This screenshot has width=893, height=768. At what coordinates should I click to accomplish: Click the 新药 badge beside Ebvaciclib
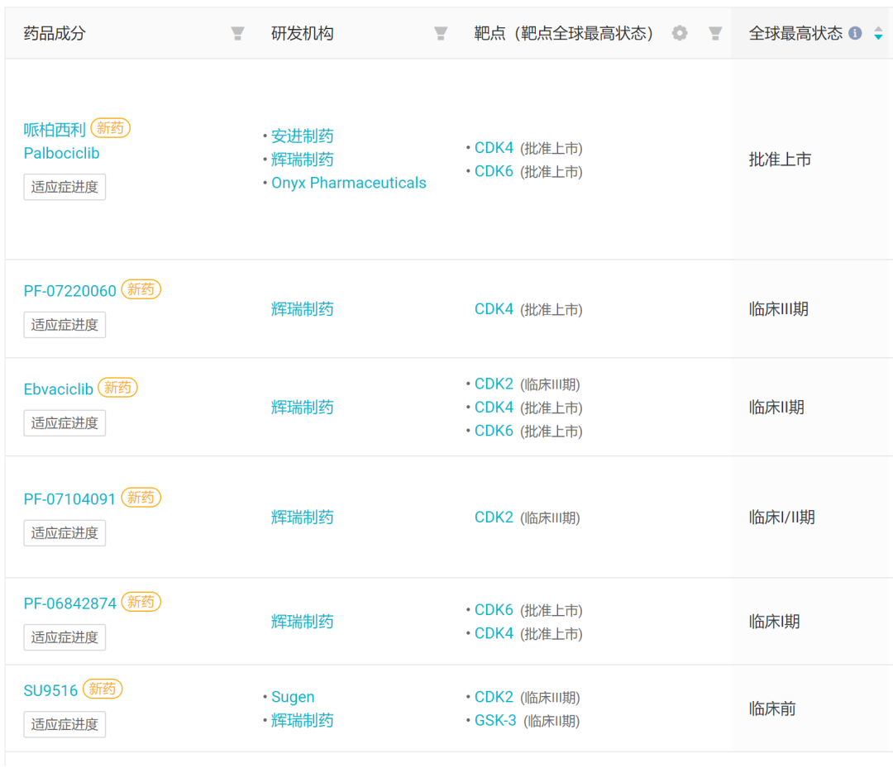point(117,388)
